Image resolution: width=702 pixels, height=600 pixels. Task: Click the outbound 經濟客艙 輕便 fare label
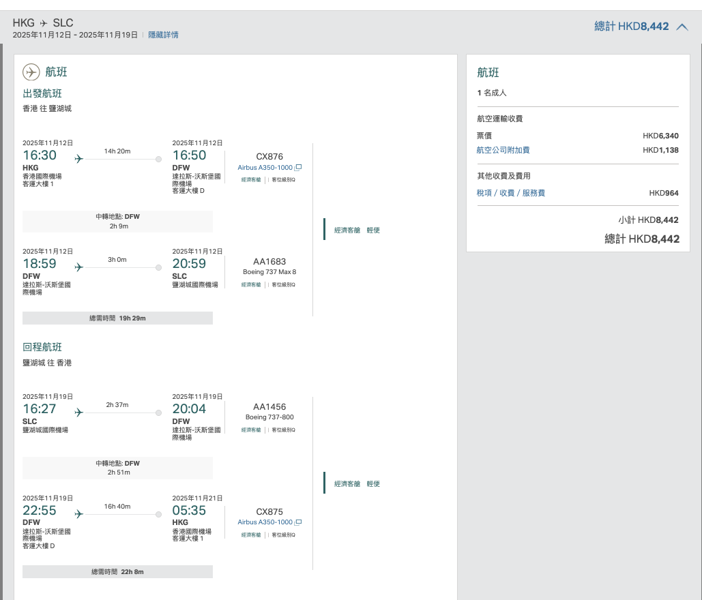point(357,230)
